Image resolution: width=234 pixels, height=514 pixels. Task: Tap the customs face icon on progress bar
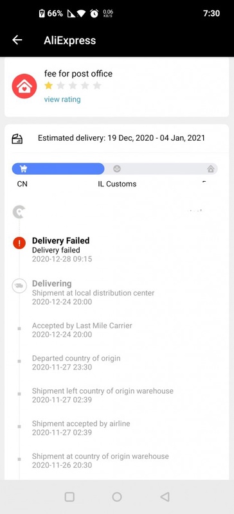117,169
